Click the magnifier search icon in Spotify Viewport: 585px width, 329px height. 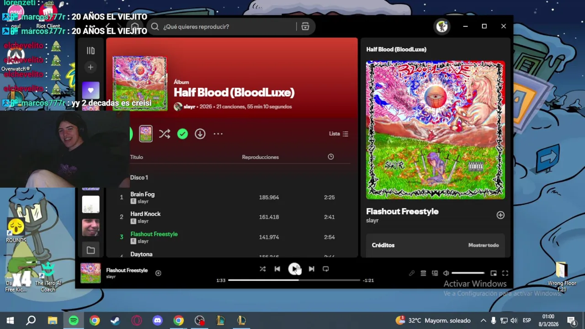click(155, 27)
